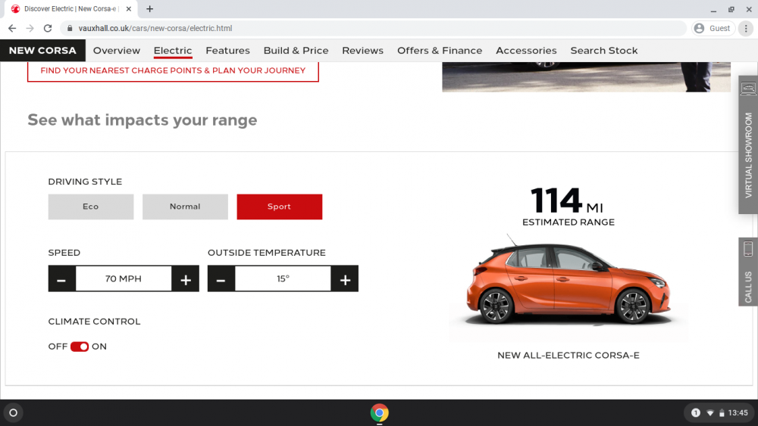Increase speed with the plus button

[186, 279]
